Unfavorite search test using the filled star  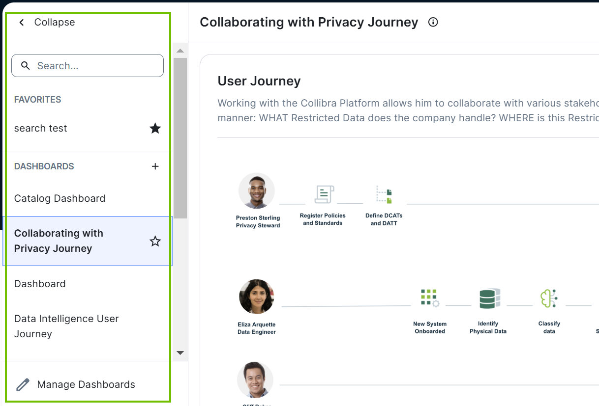[x=155, y=129]
